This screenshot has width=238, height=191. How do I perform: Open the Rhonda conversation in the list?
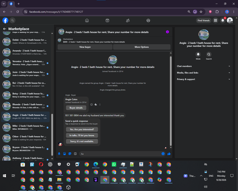coord(25,106)
